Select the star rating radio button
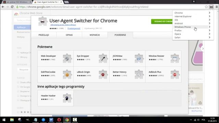This screenshot has height=123, width=219. (x=18, y=112)
